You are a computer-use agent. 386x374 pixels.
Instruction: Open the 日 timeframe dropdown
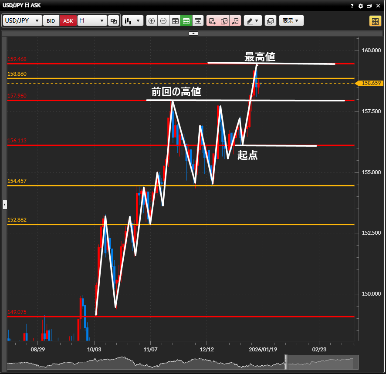point(92,21)
